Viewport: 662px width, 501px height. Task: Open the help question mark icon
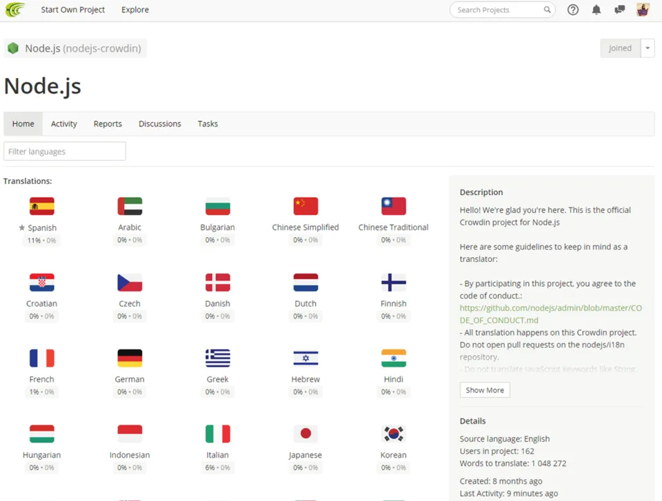[572, 10]
